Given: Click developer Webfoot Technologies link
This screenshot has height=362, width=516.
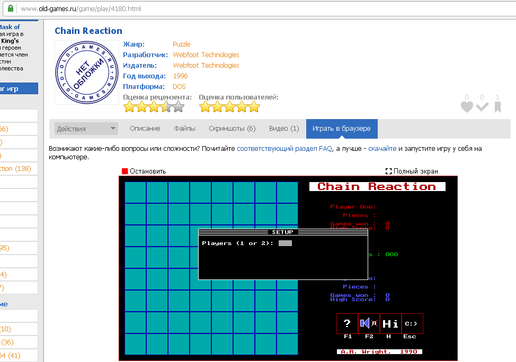Looking at the screenshot, I should click(x=206, y=55).
